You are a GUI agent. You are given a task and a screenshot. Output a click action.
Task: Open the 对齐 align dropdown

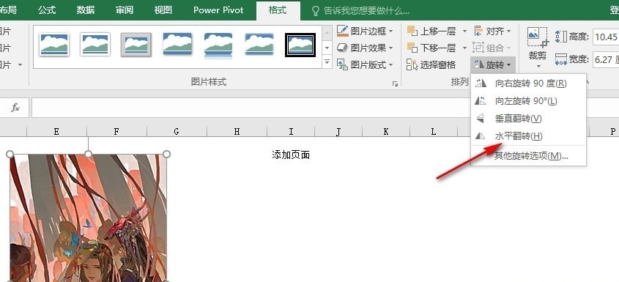tap(493, 31)
